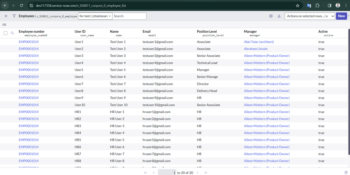Click name cell 'Test User 9'
This screenshot has height=175, width=350.
118,98
